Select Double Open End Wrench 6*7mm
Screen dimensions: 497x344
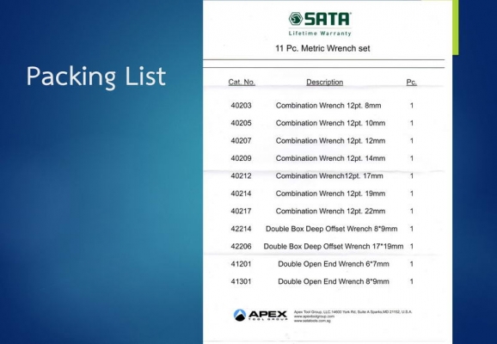point(334,264)
